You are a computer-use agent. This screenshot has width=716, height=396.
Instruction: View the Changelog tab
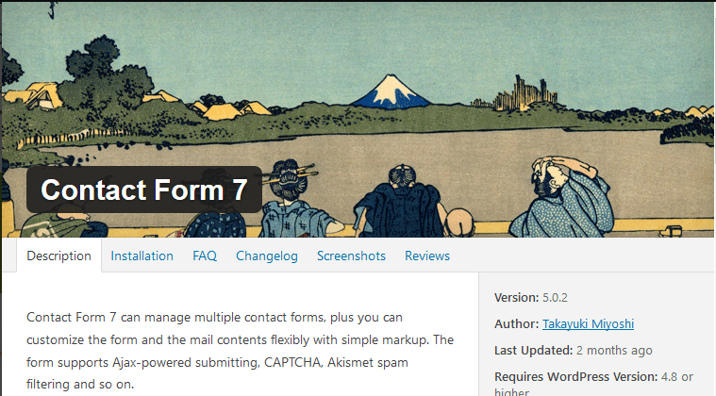click(267, 256)
